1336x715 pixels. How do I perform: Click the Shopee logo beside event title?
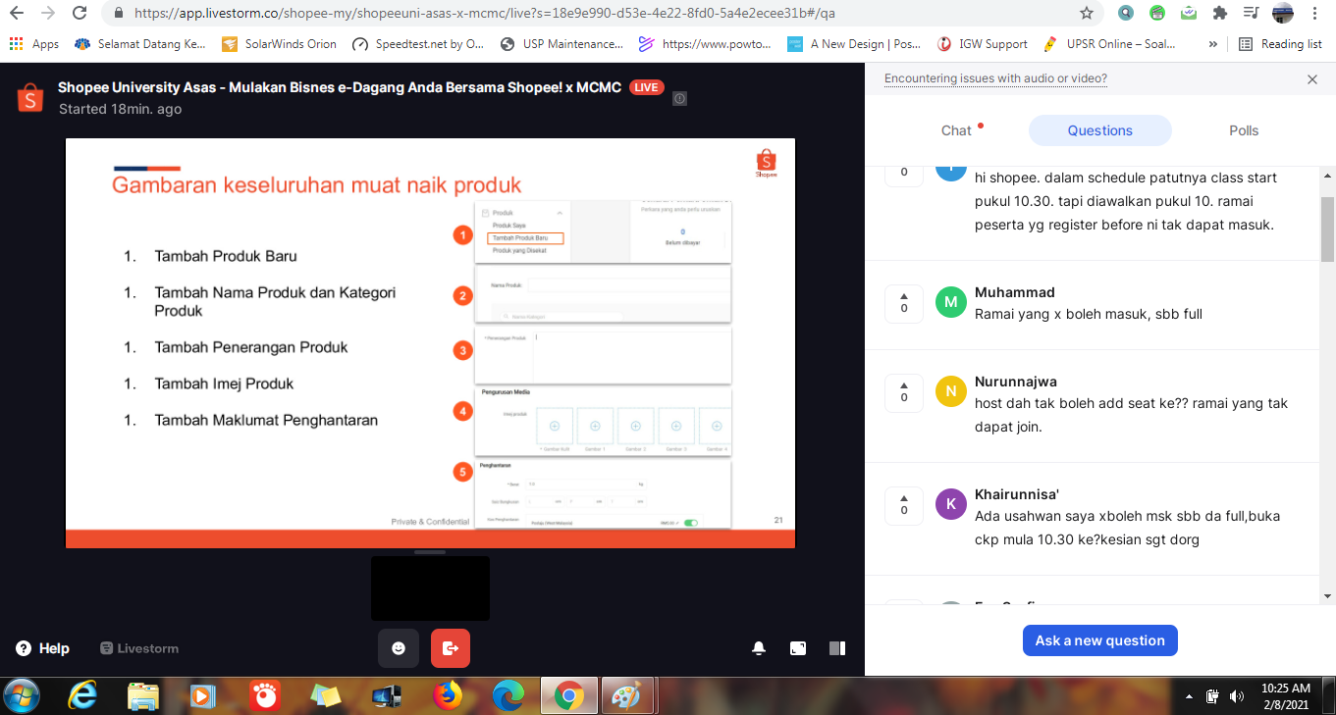[x=30, y=97]
